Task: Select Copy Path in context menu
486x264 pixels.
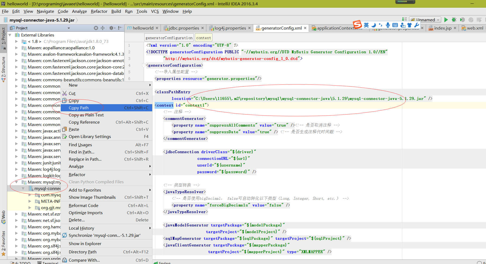Action: 107,108
